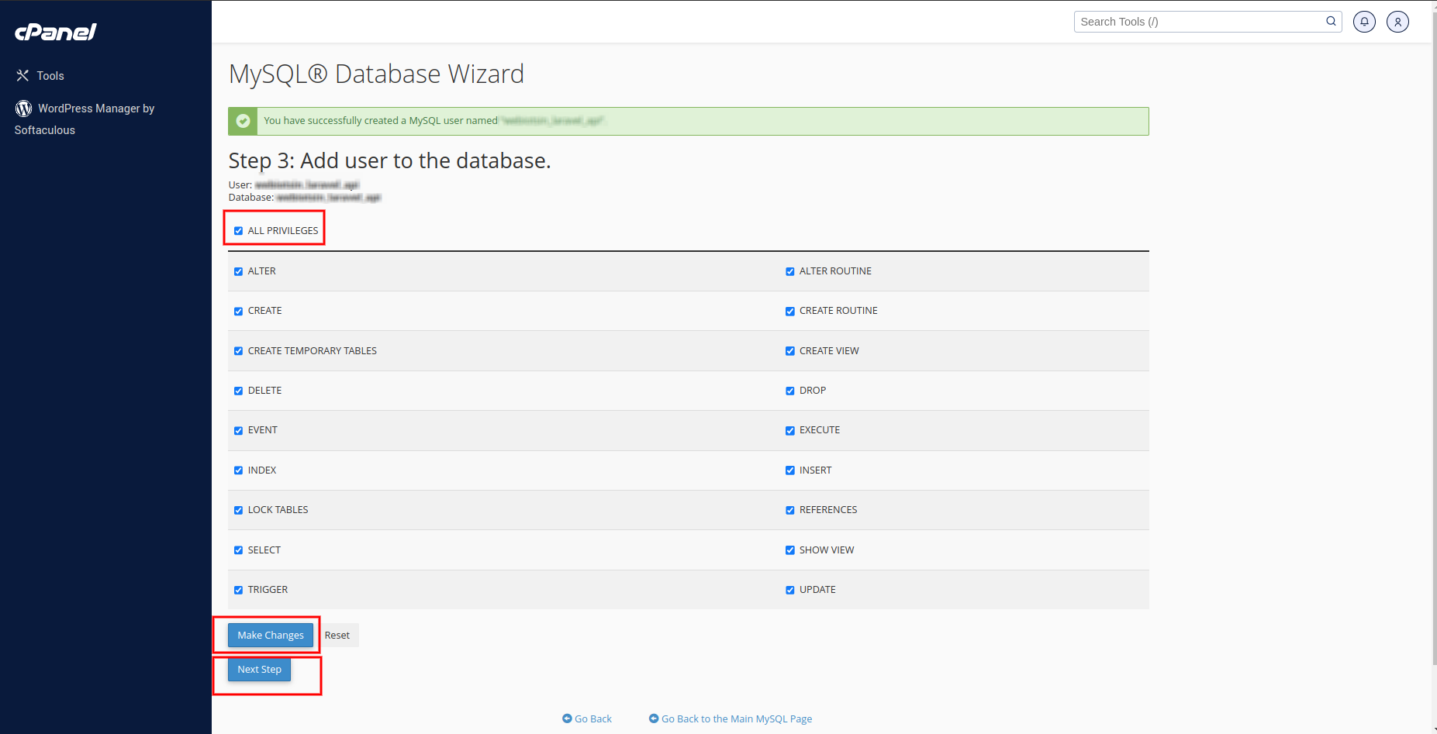Uncheck the ALL PRIVILEGES checkbox
Screen dimensions: 1437x734
(238, 231)
